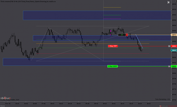The image size is (177, 107).
Task: Click the position PnL box showing 29
Action: [122, 35]
